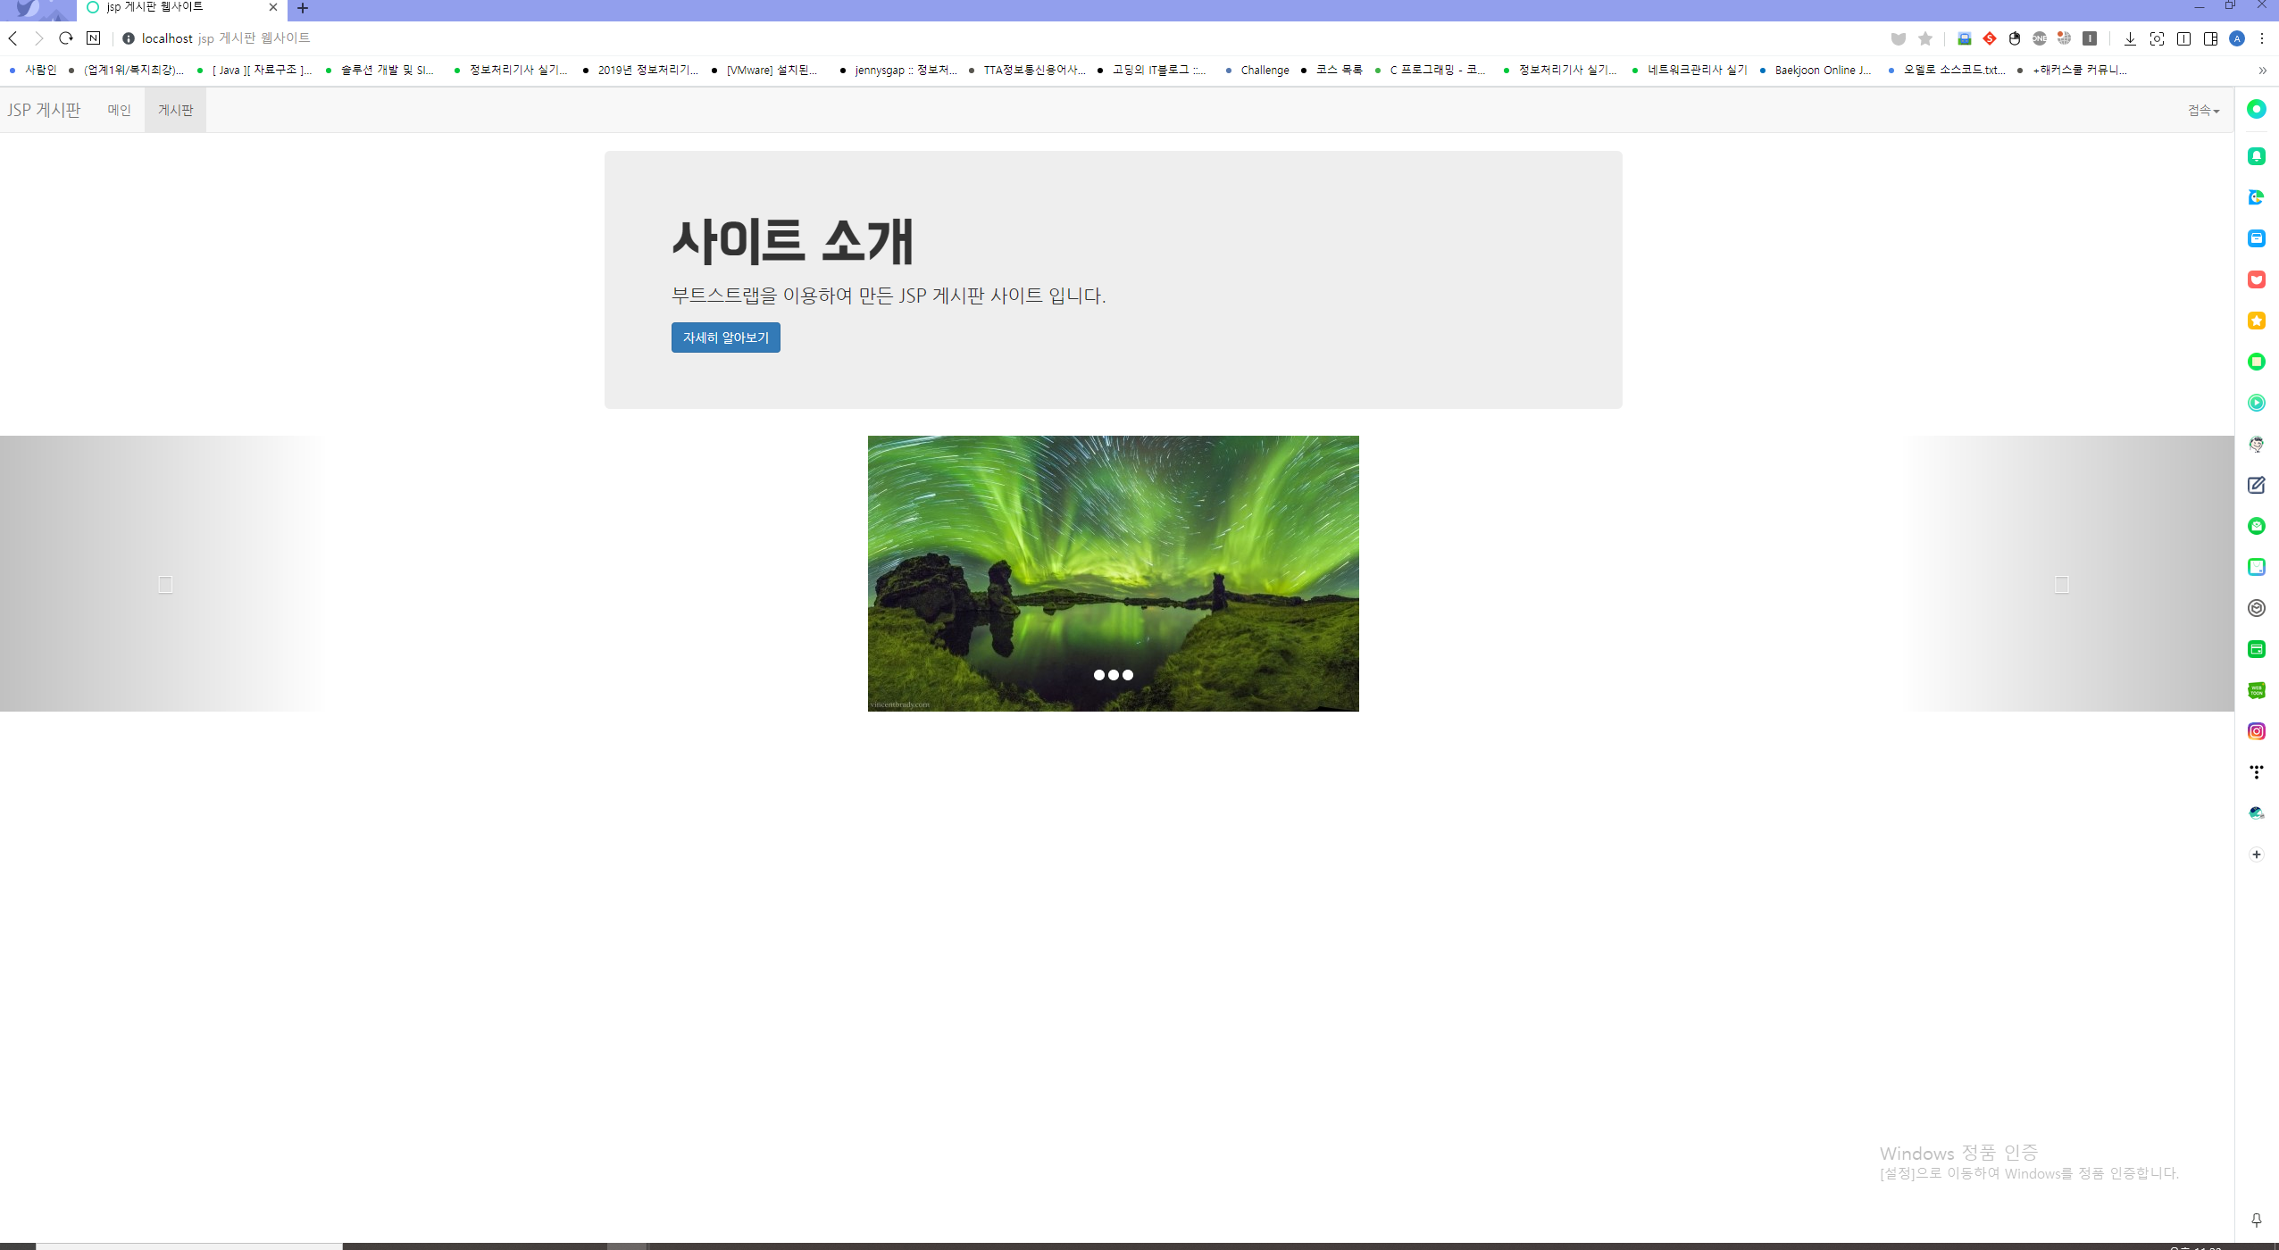This screenshot has width=2279, height=1250.
Task: Click the third carousel slide indicator
Action: tap(1130, 675)
